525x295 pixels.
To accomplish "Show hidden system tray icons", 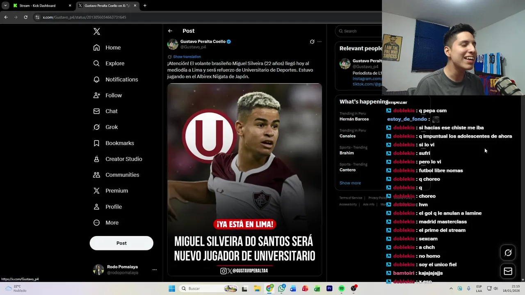I will pyautogui.click(x=451, y=288).
